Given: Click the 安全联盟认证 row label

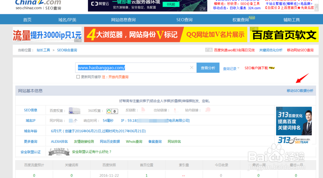Looking at the screenshot, I should (30, 152).
